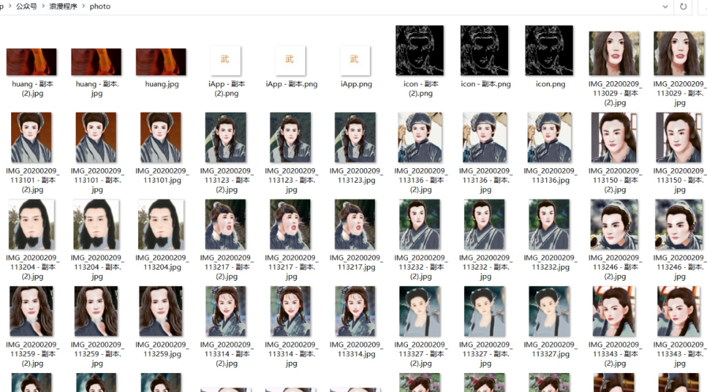This screenshot has height=392, width=707.
Task: Select IMG_20200209_113259 - 副本 (2).jpg thumbnail
Action: [x=31, y=311]
